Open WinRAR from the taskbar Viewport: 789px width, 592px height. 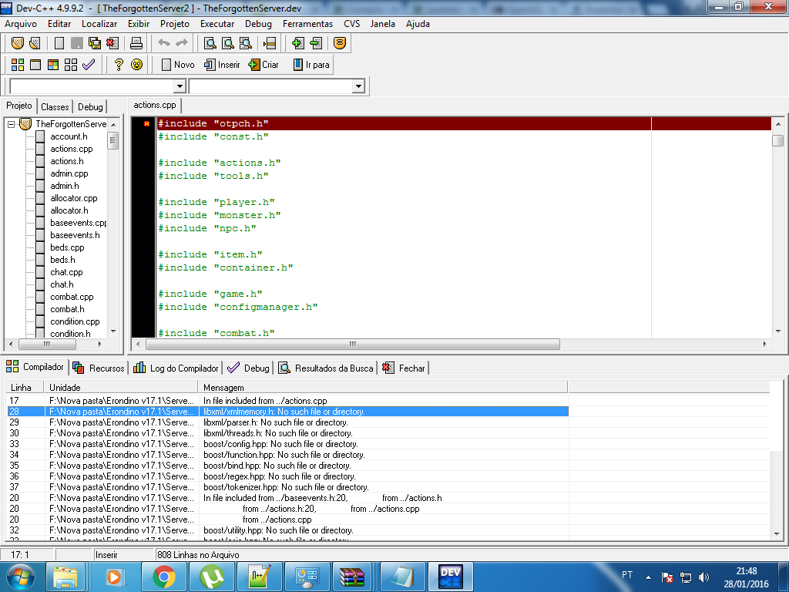[352, 577]
